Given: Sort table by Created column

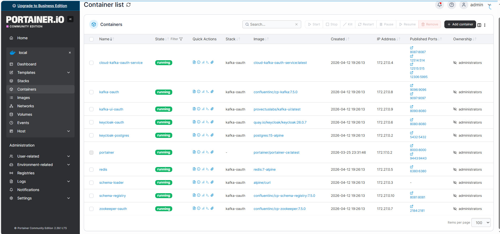Looking at the screenshot, I should [340, 39].
